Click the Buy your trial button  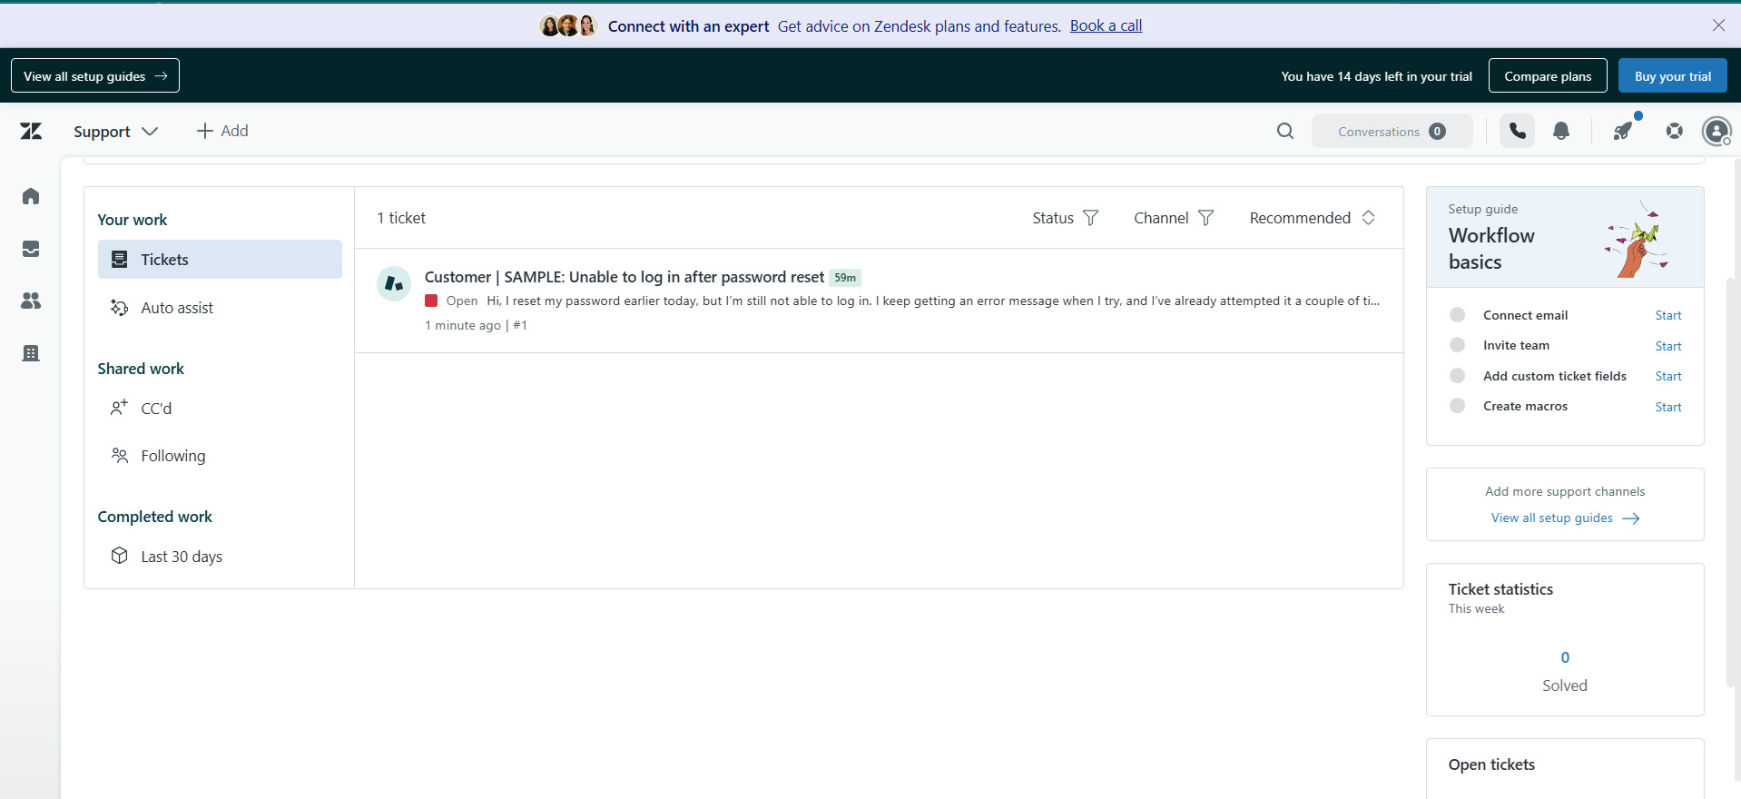(x=1673, y=76)
